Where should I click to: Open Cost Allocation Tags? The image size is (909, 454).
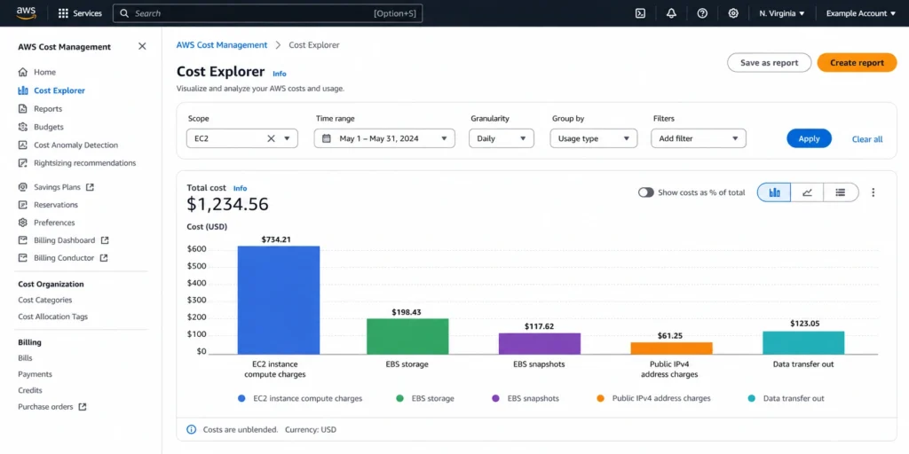pos(52,317)
